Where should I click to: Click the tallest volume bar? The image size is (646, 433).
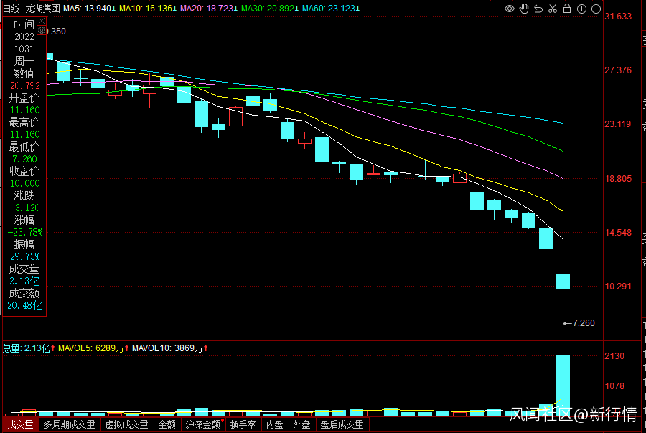tap(563, 385)
